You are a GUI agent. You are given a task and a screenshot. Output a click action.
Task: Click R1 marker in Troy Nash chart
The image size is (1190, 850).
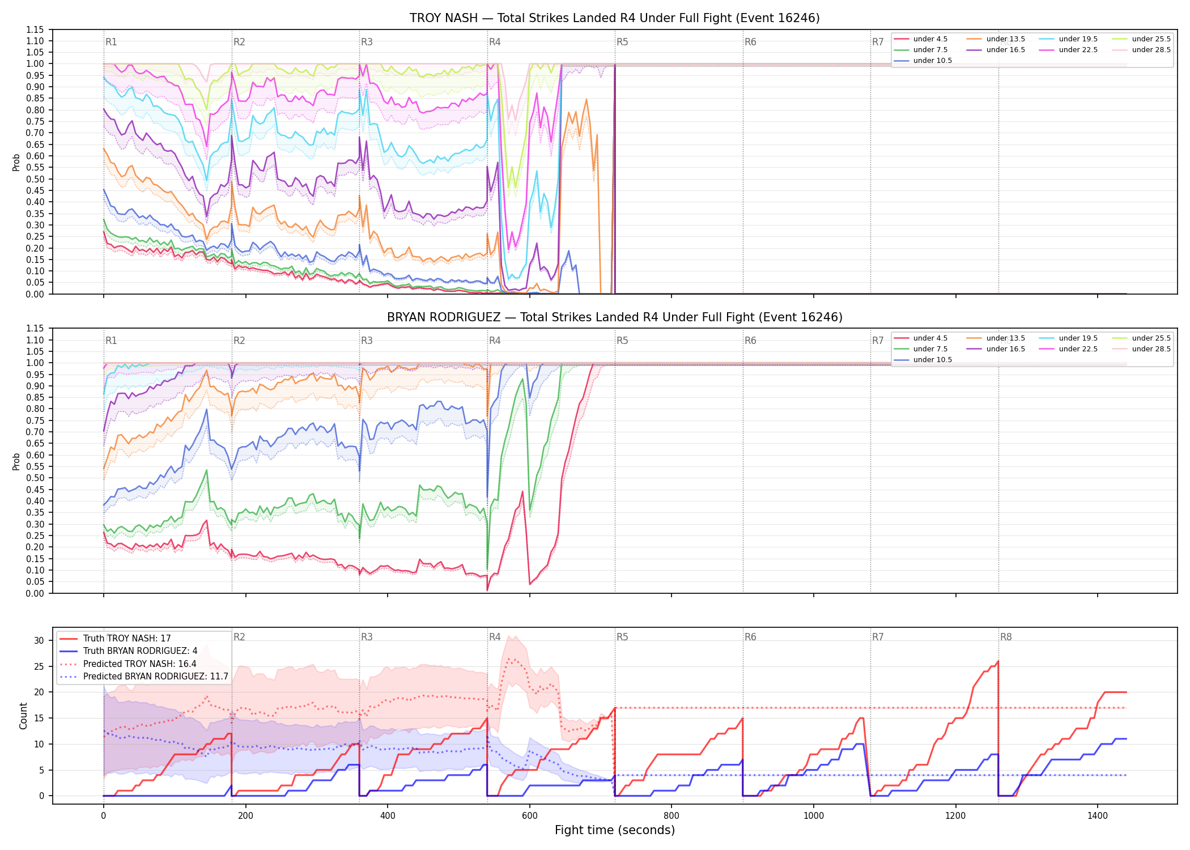click(111, 42)
